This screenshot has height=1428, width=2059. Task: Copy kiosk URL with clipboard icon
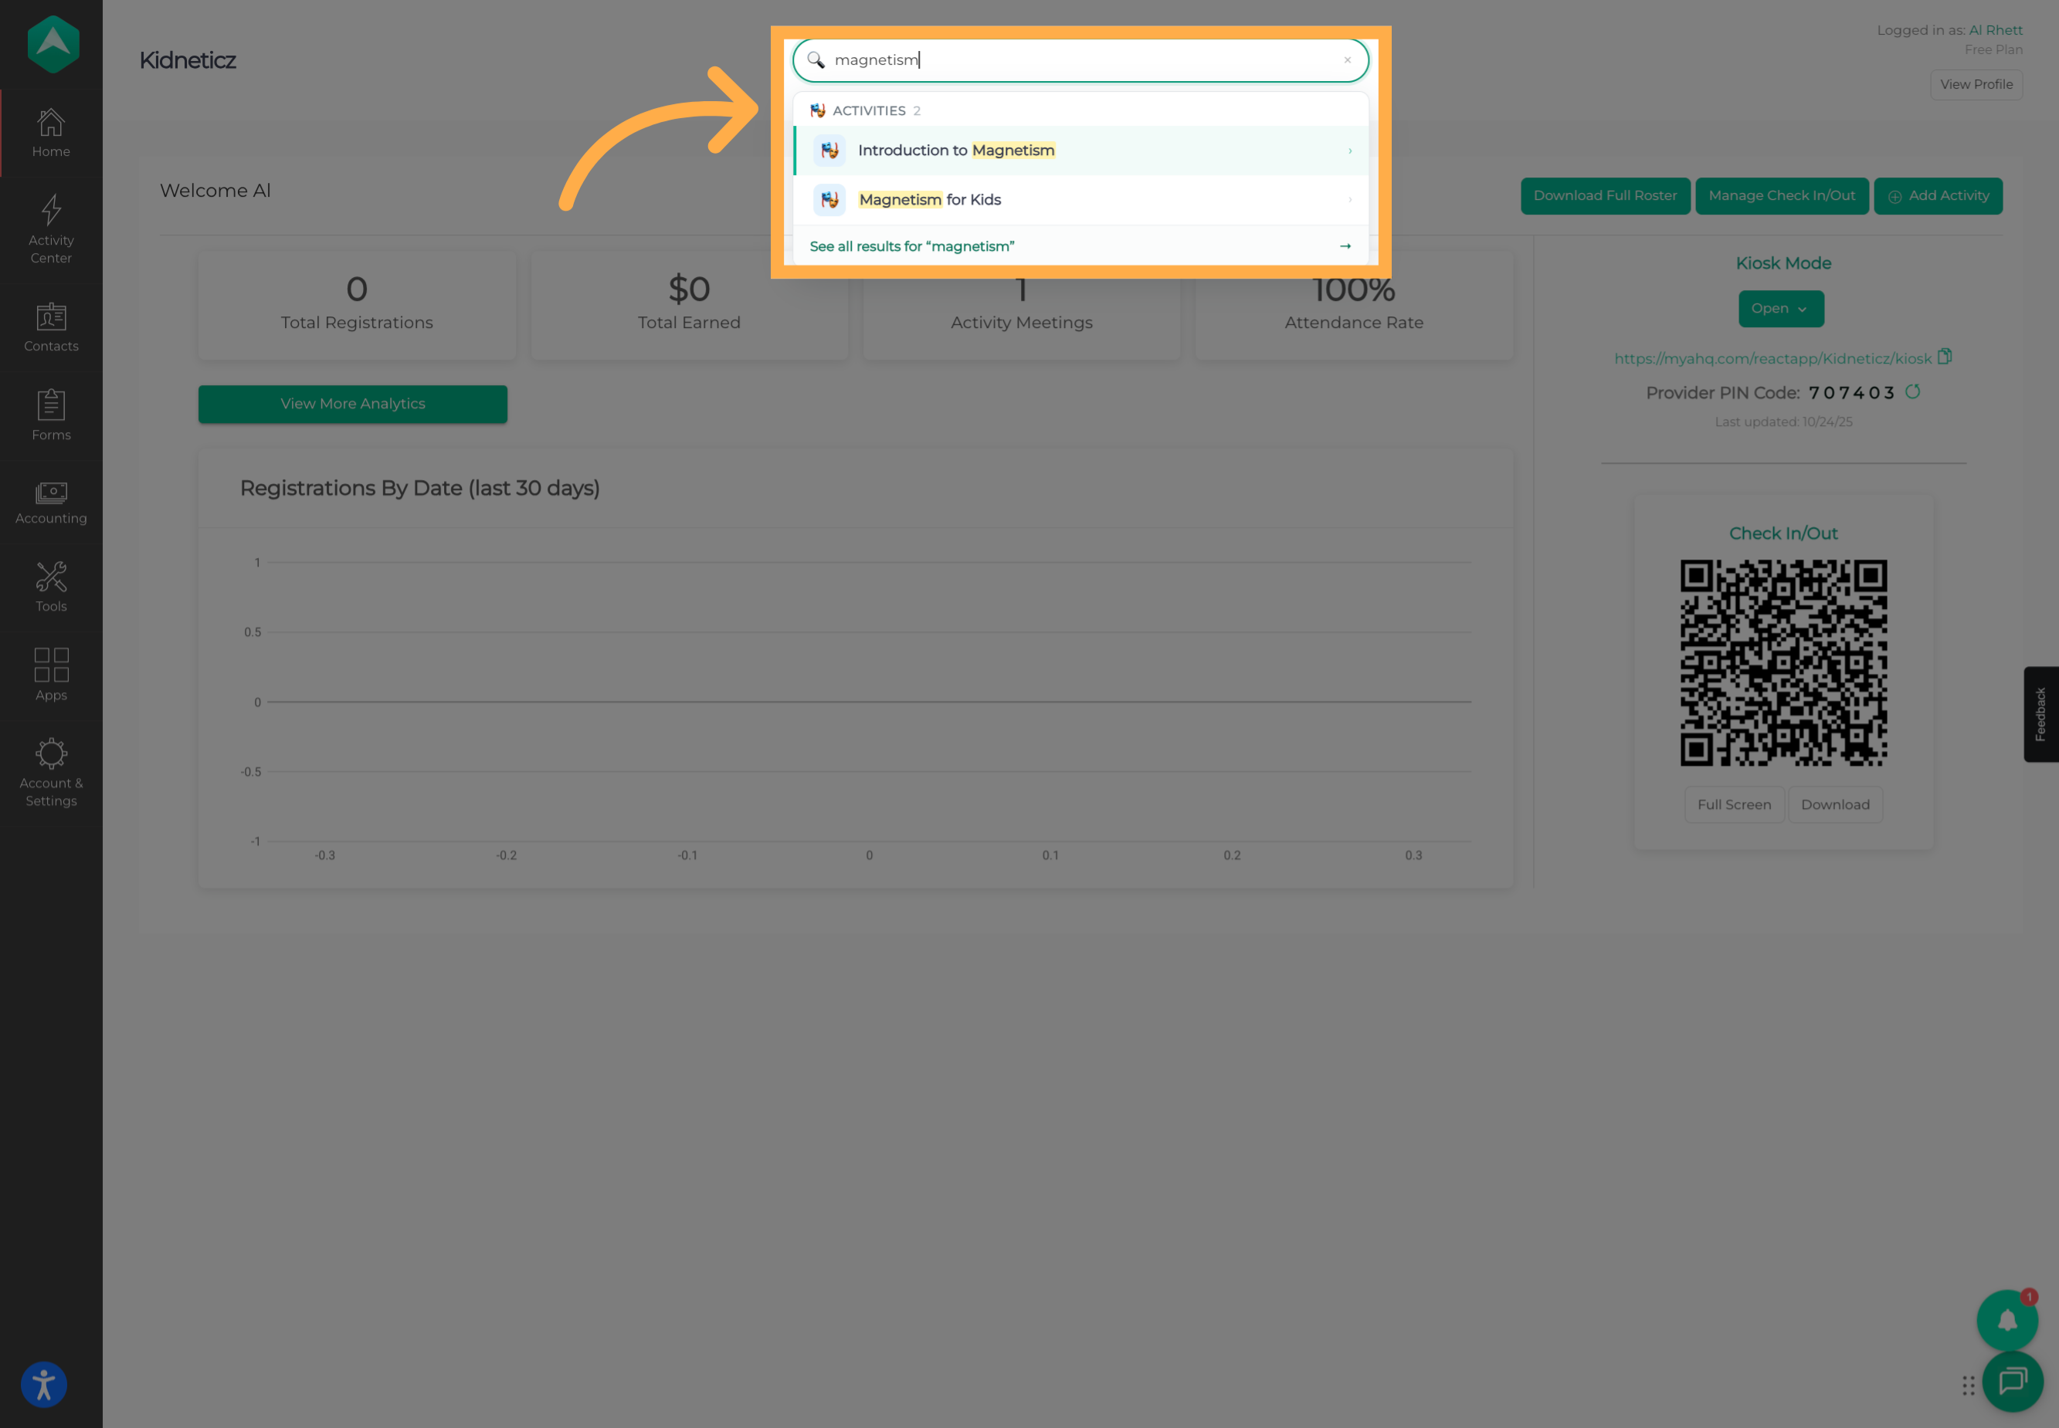pos(1945,356)
